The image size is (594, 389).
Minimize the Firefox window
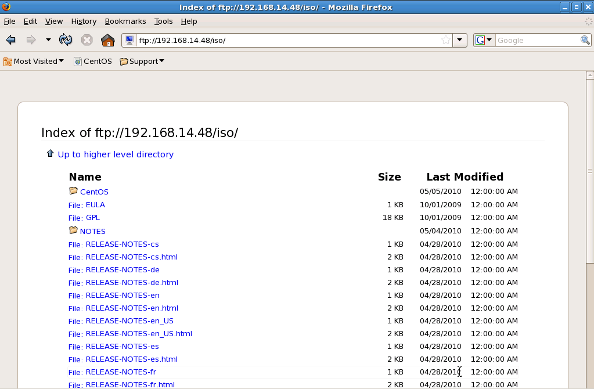pyautogui.click(x=565, y=7)
